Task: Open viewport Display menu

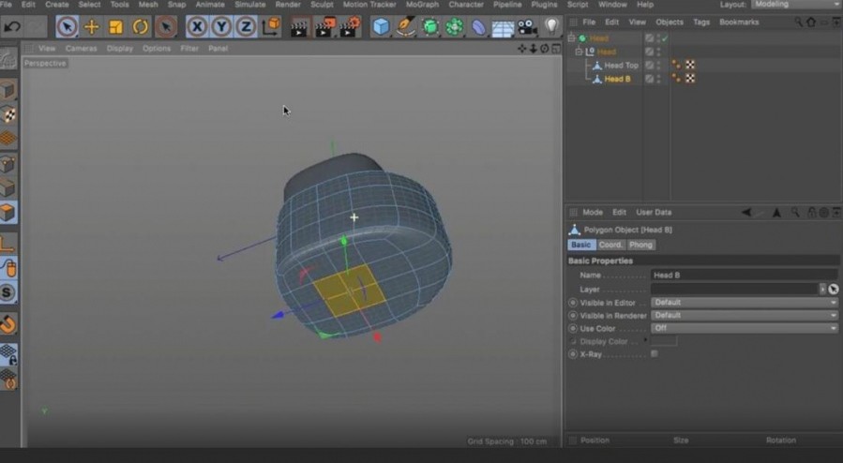Action: pos(120,49)
